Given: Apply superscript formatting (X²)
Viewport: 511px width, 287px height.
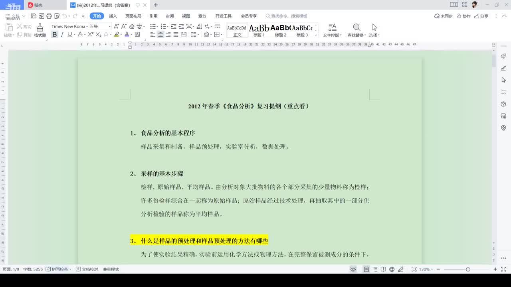Looking at the screenshot, I should pos(91,35).
